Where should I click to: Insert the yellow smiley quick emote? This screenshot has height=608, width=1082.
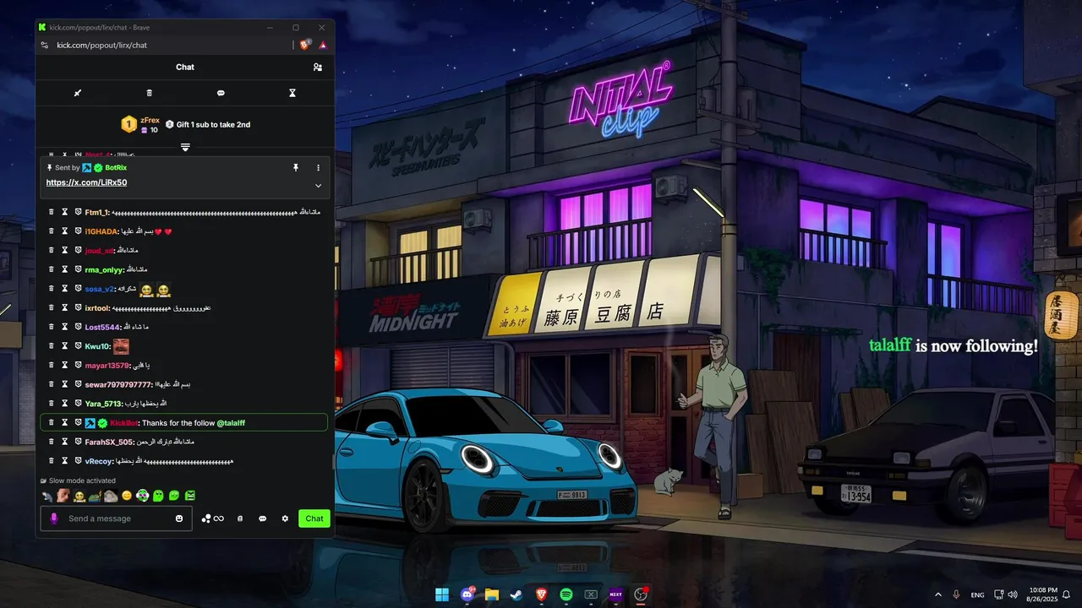click(127, 496)
